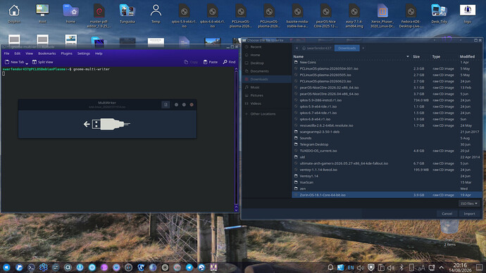Click Cancel in the file chooser
486x273 pixels.
click(447, 214)
